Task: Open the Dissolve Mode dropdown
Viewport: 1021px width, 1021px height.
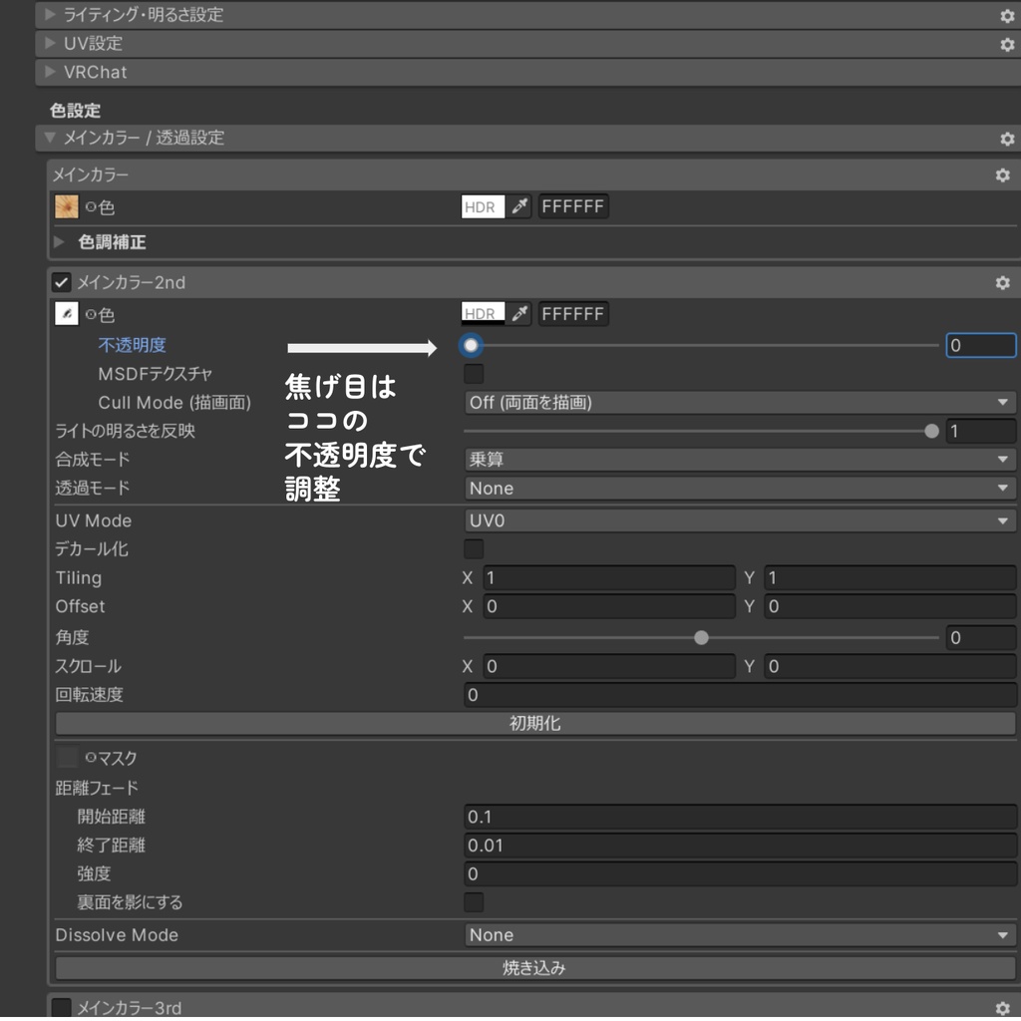Action: 740,935
